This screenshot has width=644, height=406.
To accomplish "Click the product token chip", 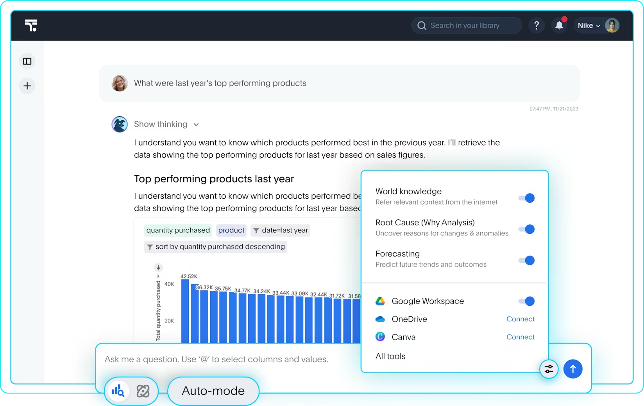I will pos(231,230).
